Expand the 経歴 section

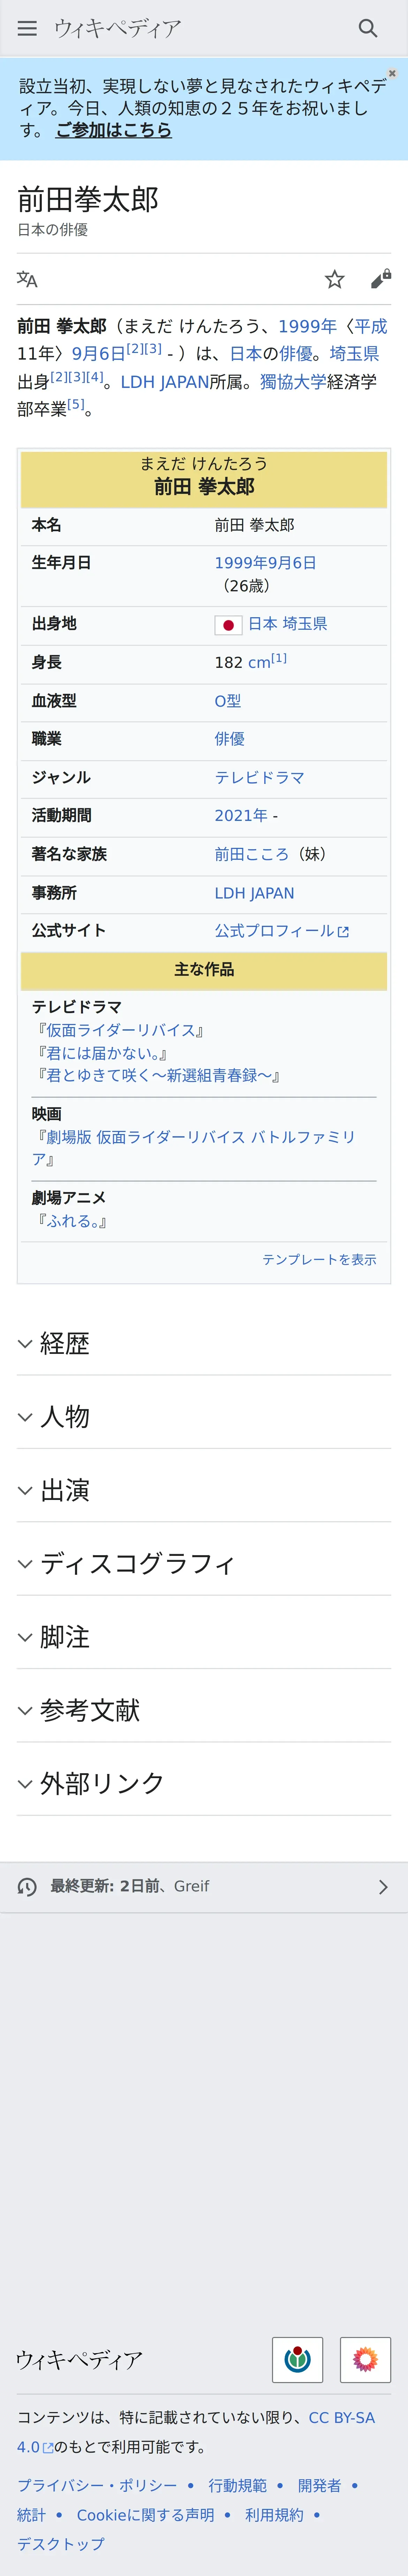[x=65, y=1343]
